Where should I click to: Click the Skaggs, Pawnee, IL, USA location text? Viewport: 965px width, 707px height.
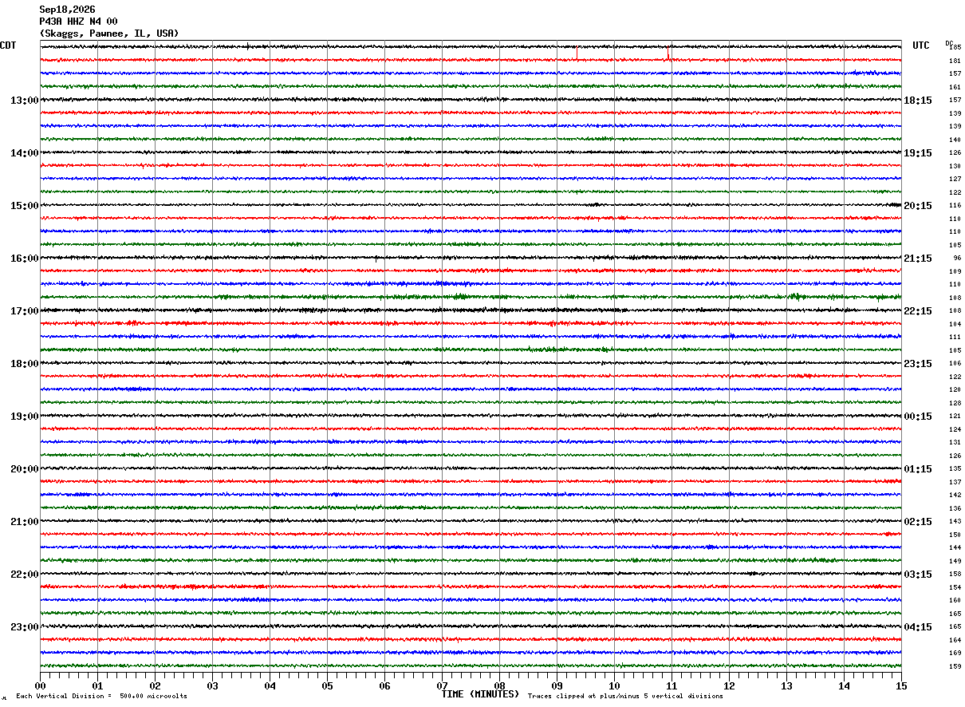pos(109,34)
